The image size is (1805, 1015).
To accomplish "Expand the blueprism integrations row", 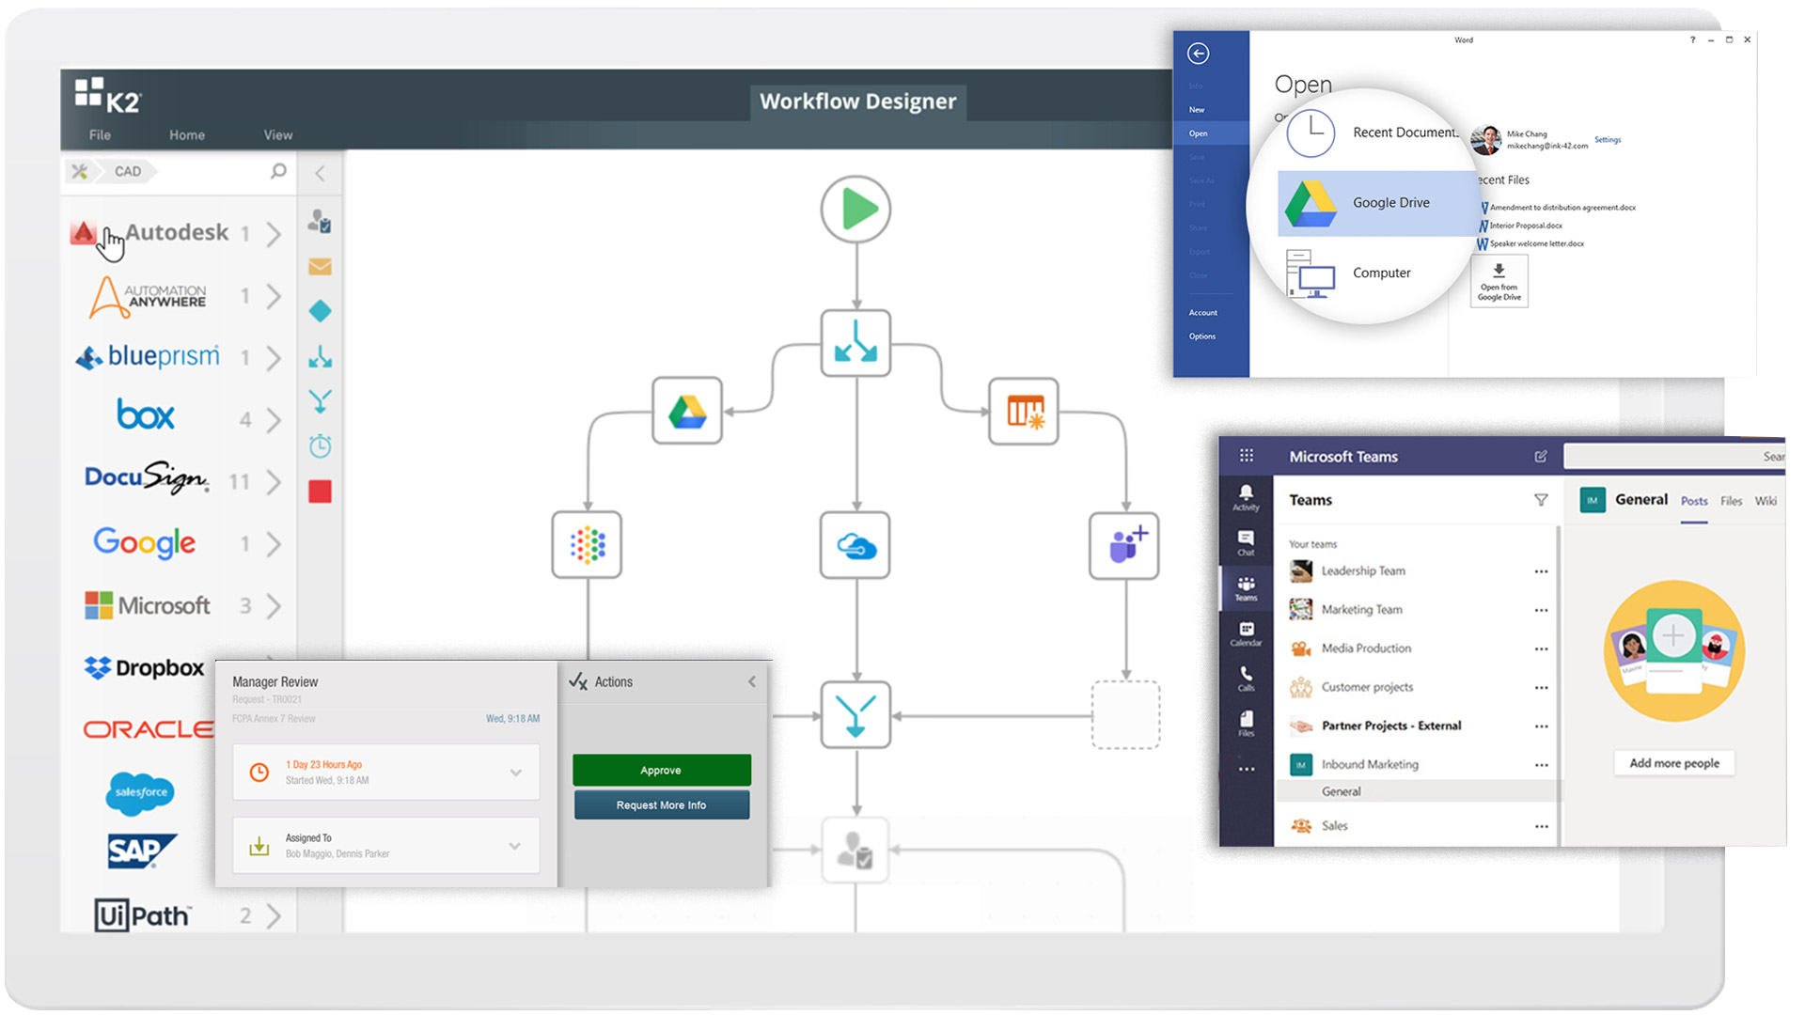I will [x=274, y=358].
